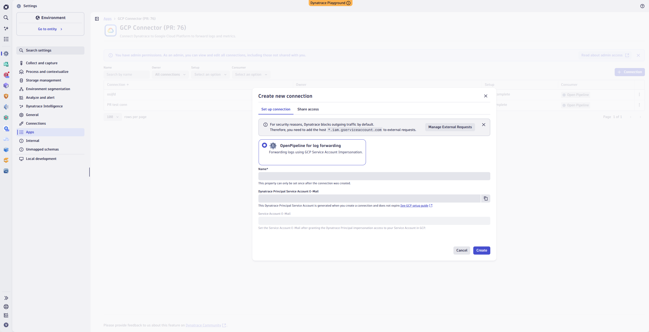Viewport: 649px width, 332px height.
Task: Open the orange shield security app icon
Action: [x=6, y=96]
